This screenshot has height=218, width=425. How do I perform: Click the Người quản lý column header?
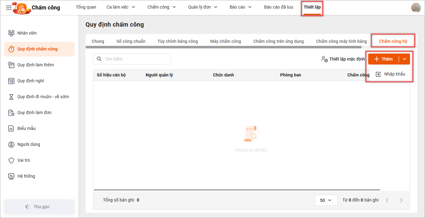pos(159,75)
